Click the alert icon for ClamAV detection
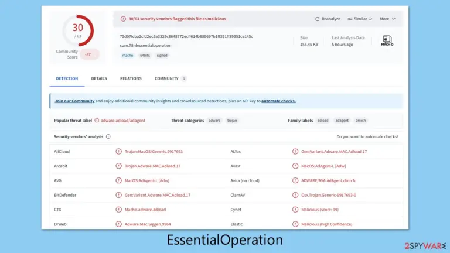This screenshot has width=450, height=253. tap(295, 195)
